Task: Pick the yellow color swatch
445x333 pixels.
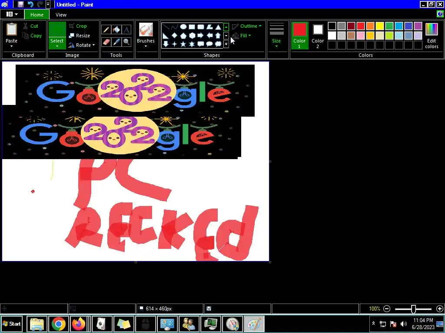Action: pos(380,26)
